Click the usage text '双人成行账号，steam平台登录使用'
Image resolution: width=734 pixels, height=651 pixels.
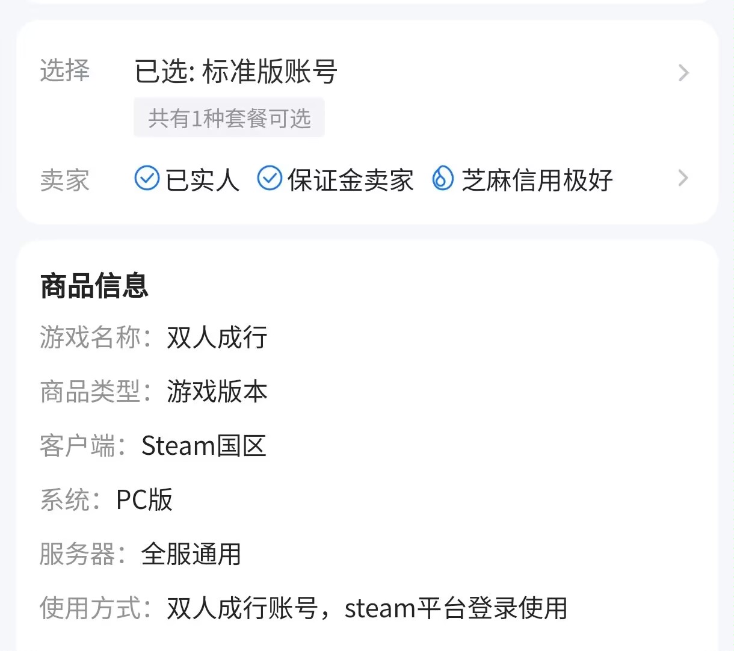367,608
